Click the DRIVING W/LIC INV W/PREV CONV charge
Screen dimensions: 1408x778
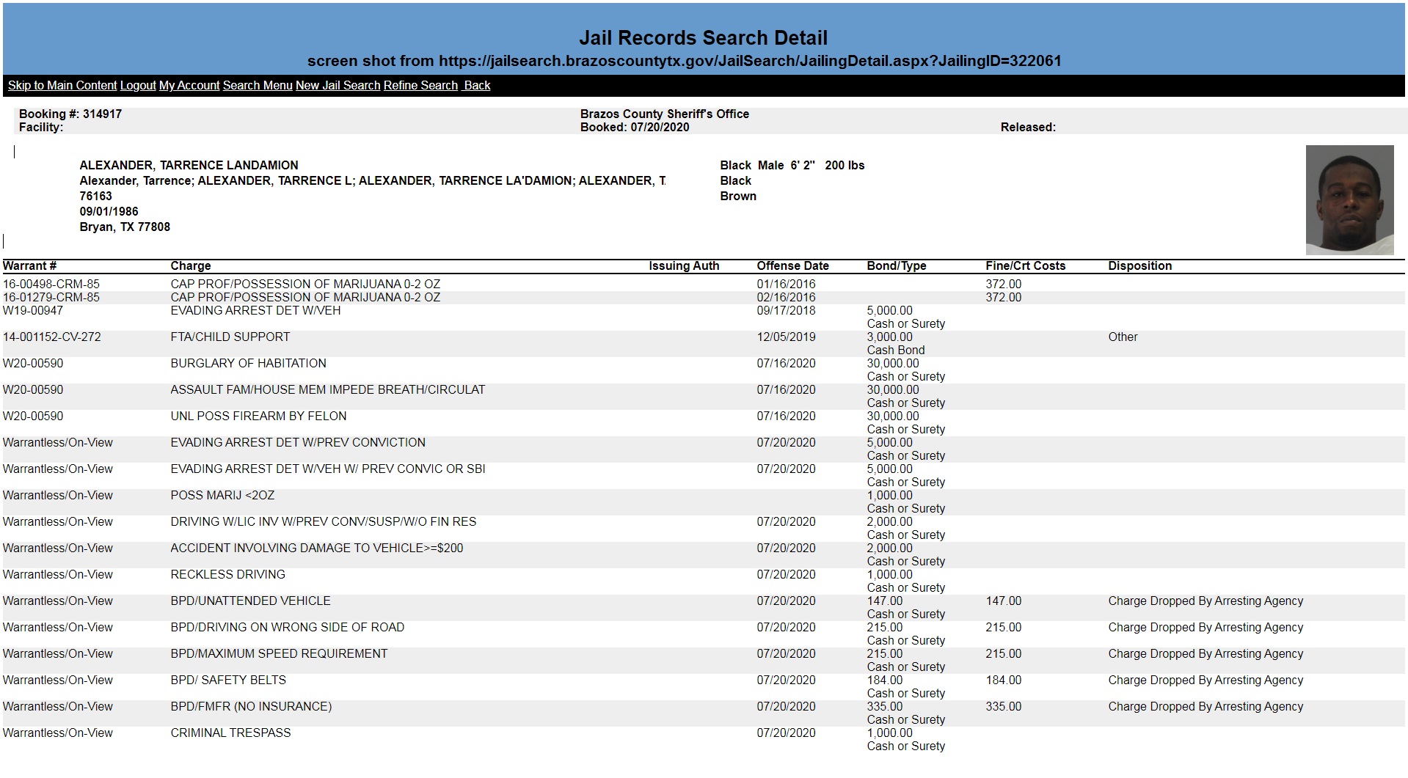324,521
